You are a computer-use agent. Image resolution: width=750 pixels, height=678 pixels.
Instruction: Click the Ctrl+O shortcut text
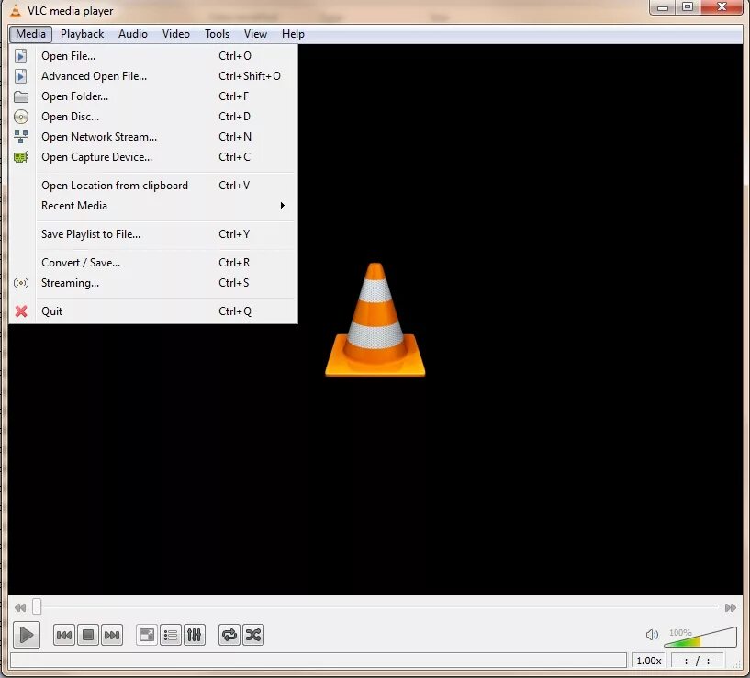click(x=235, y=56)
